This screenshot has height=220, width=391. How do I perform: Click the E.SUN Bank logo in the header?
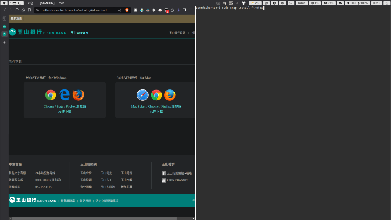tap(38, 32)
